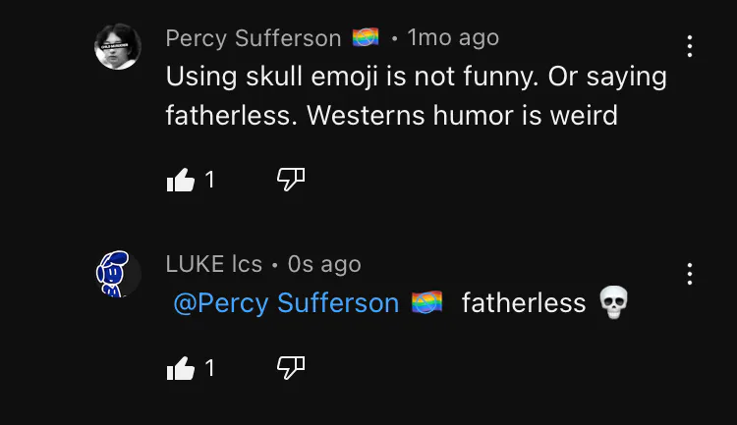Click the like count on LUKE's reply

209,368
